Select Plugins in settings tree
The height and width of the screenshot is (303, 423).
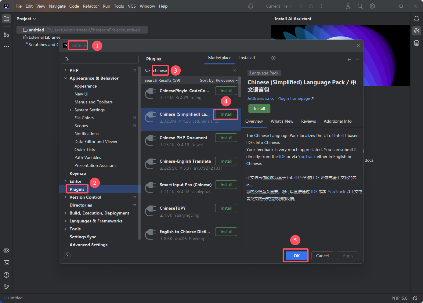(77, 189)
